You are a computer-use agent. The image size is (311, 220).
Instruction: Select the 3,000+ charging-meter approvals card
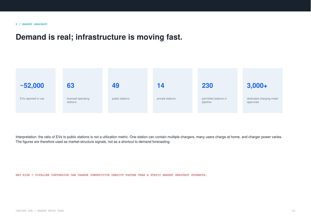pyautogui.click(x=263, y=90)
